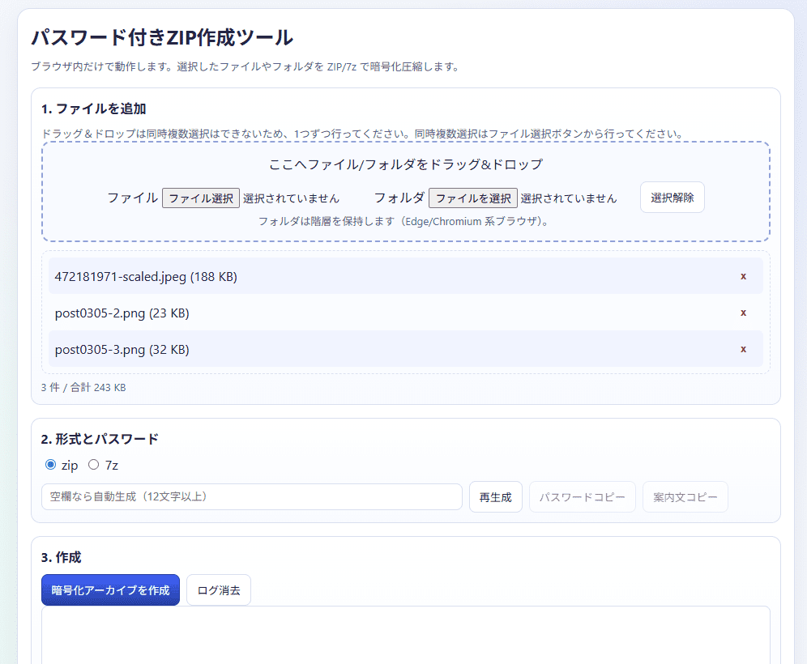This screenshot has height=664, width=807.
Task: Remove post0305-2.png using its x icon
Action: 743,313
